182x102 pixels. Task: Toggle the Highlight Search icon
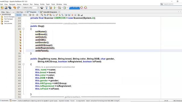pyautogui.click(x=51, y=15)
